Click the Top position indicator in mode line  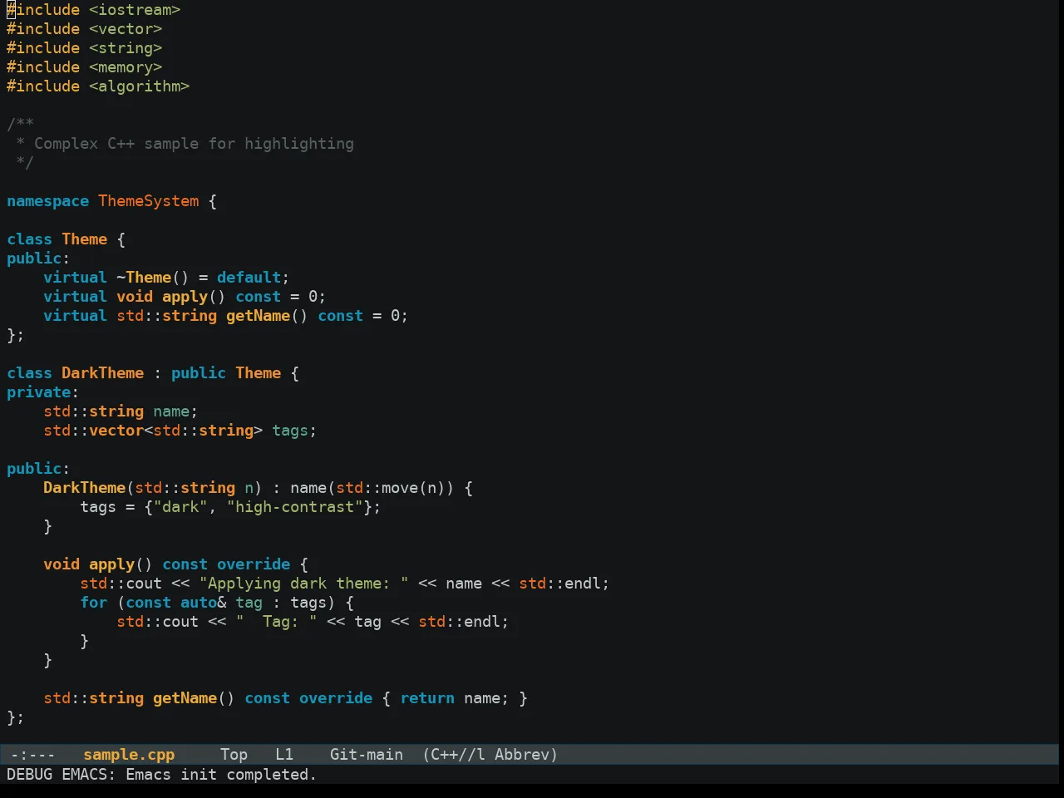234,755
